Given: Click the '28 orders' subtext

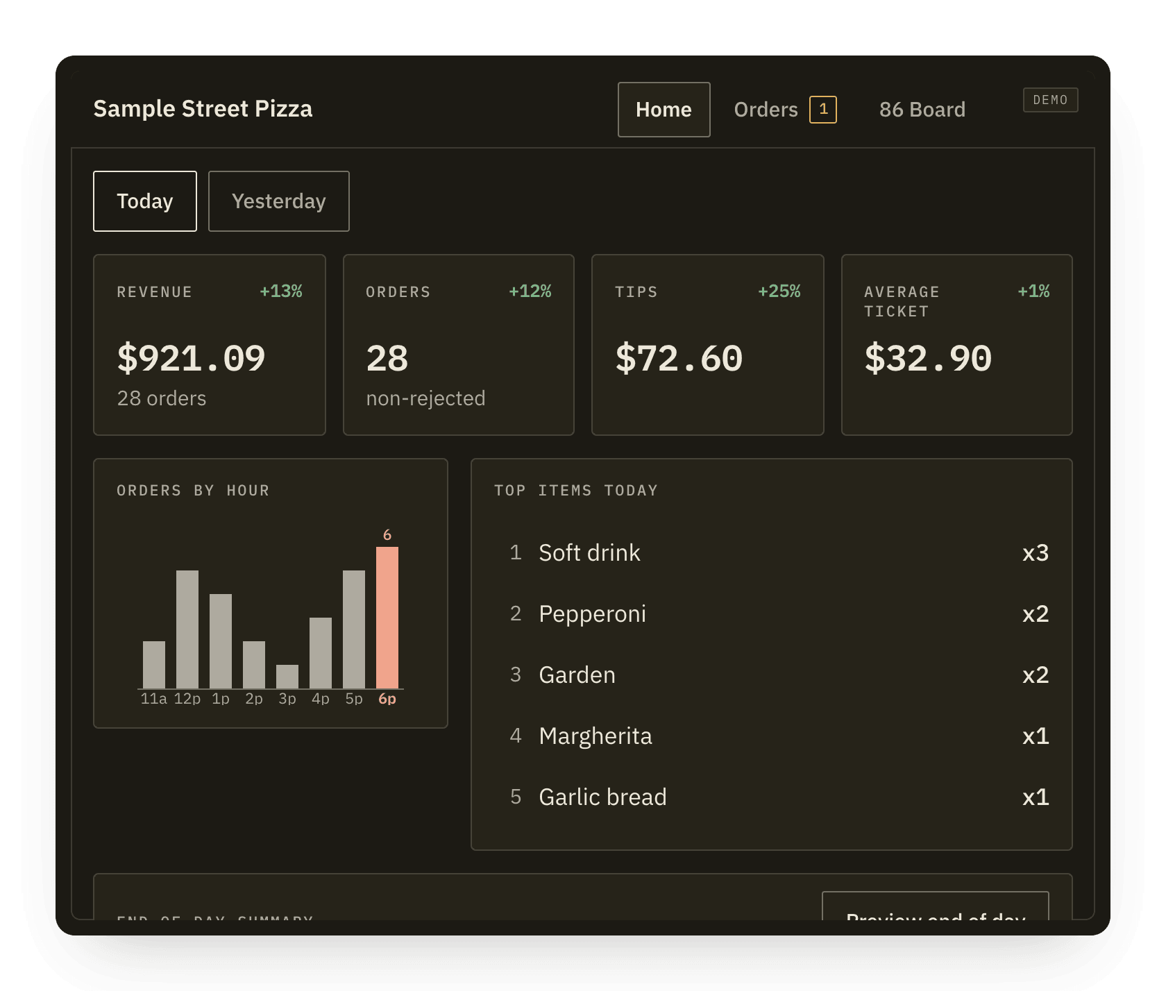Looking at the screenshot, I should point(162,398).
